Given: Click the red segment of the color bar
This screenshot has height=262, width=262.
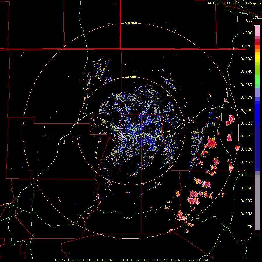Looking at the screenshot, I should click(257, 43).
